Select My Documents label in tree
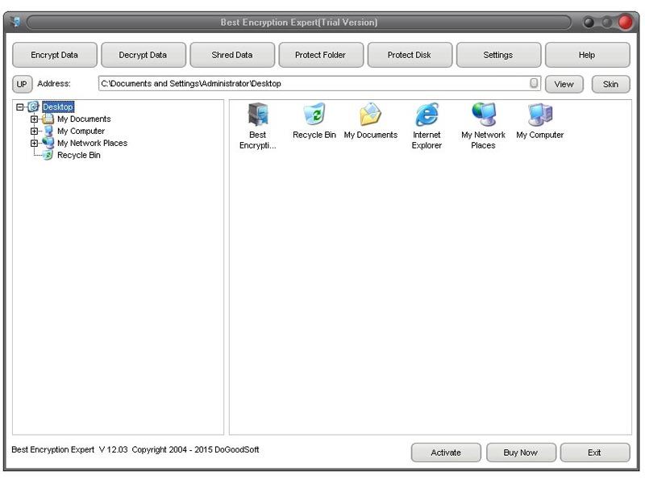 click(84, 119)
